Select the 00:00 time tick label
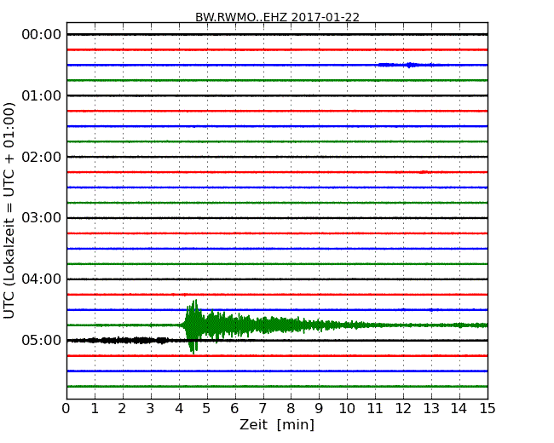The height and width of the screenshot is (443, 554). (x=42, y=35)
